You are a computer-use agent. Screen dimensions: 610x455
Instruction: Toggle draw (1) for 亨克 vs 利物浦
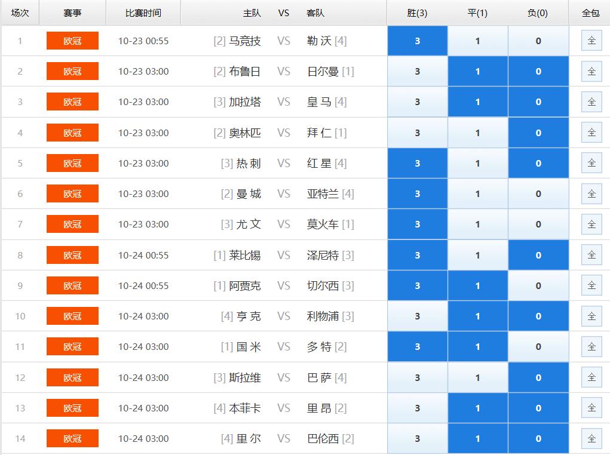coord(478,316)
